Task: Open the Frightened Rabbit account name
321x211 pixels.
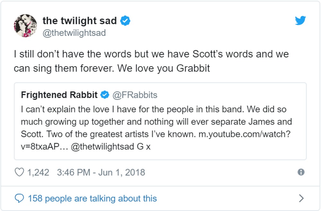Action: 59,95
